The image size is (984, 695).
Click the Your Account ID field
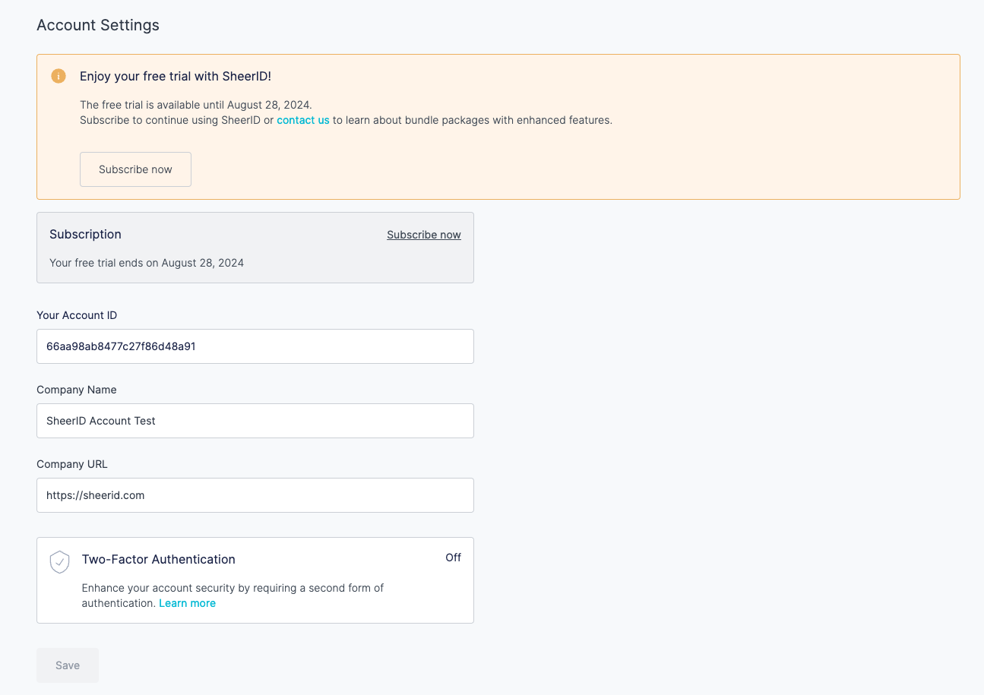255,346
